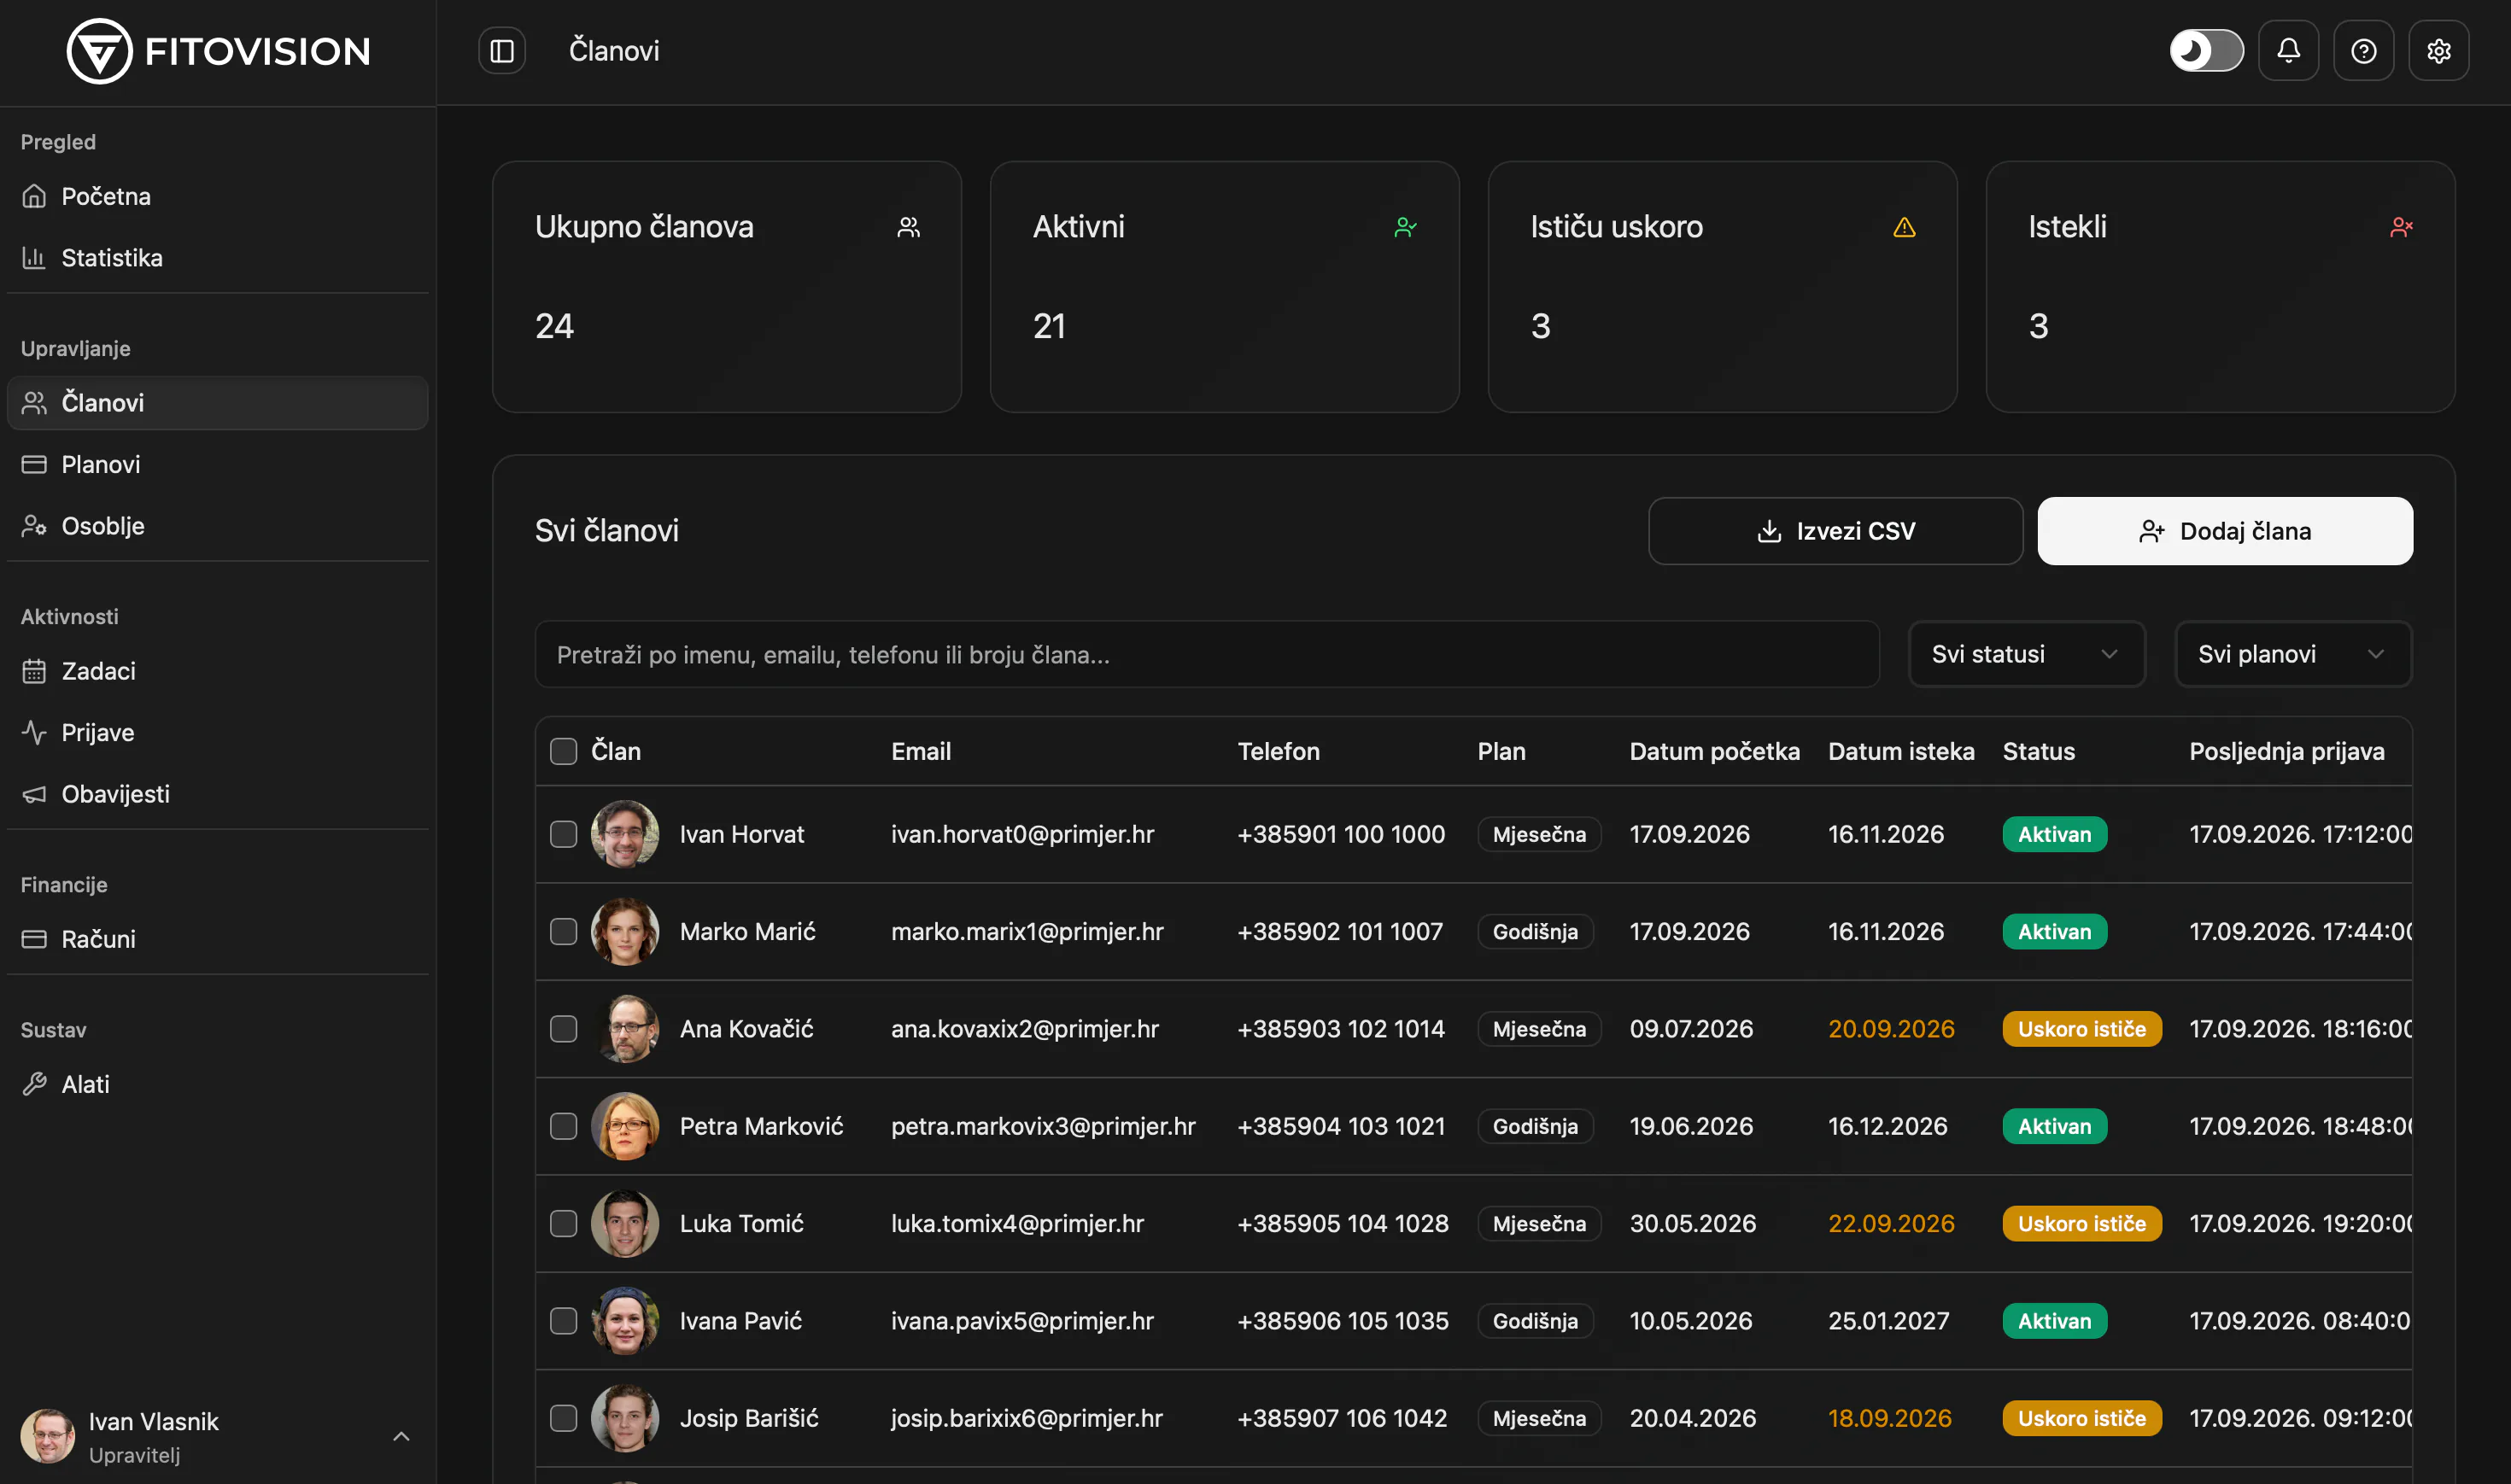The image size is (2511, 1484).
Task: Click Godišnja plan tag for Marko Marić
Action: pos(1535,931)
